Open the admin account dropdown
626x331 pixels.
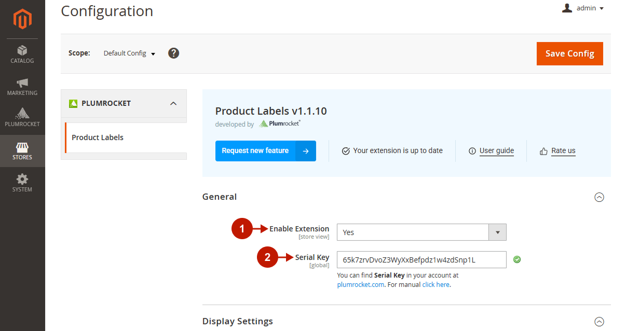pos(583,8)
